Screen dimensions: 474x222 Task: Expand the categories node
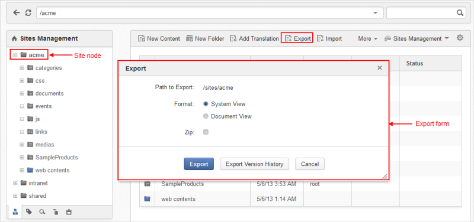tap(22, 68)
